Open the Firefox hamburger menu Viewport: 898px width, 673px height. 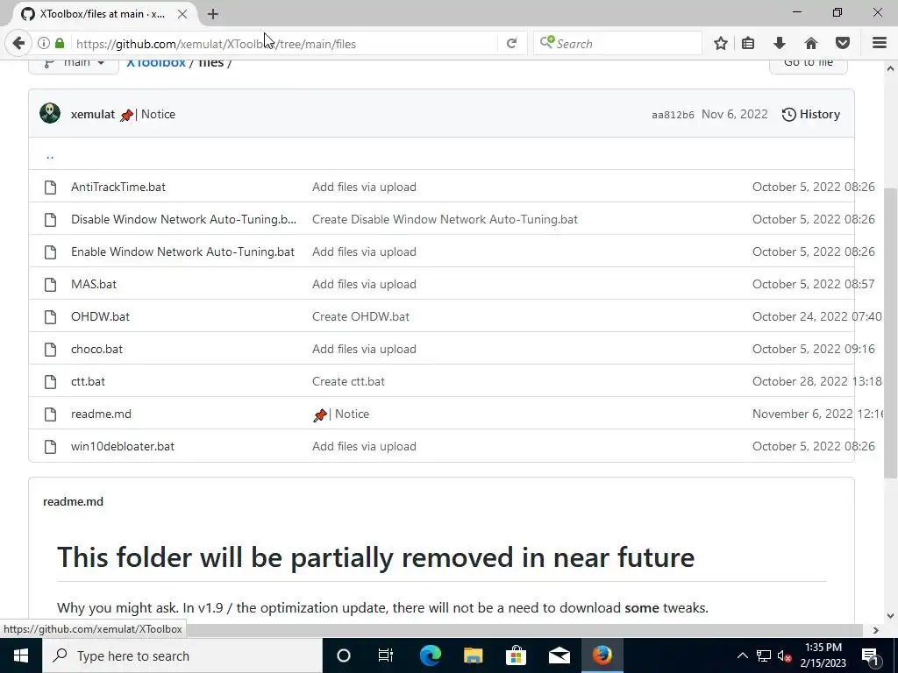point(879,43)
